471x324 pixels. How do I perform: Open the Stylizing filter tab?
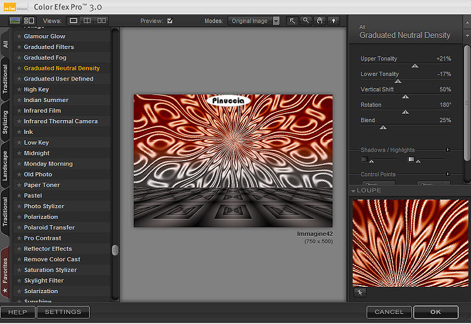point(6,121)
